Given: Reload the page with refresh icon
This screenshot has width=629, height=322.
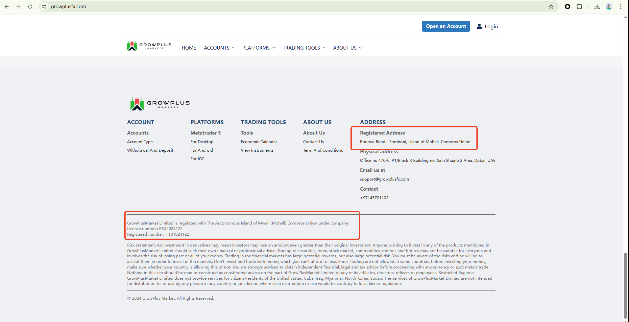Looking at the screenshot, I should click(30, 7).
